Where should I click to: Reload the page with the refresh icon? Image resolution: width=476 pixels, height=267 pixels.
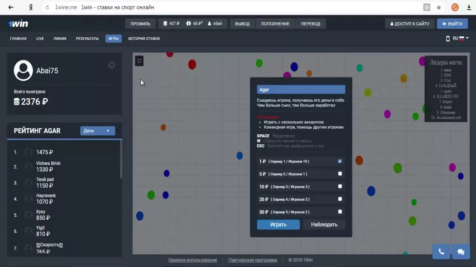tap(47, 7)
